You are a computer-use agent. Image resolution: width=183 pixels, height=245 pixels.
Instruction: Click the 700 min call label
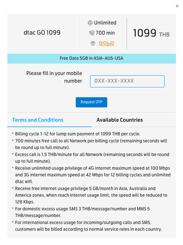click(x=105, y=33)
